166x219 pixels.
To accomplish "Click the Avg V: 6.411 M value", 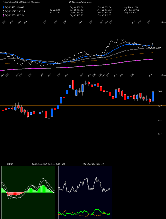I will click(x=131, y=7).
